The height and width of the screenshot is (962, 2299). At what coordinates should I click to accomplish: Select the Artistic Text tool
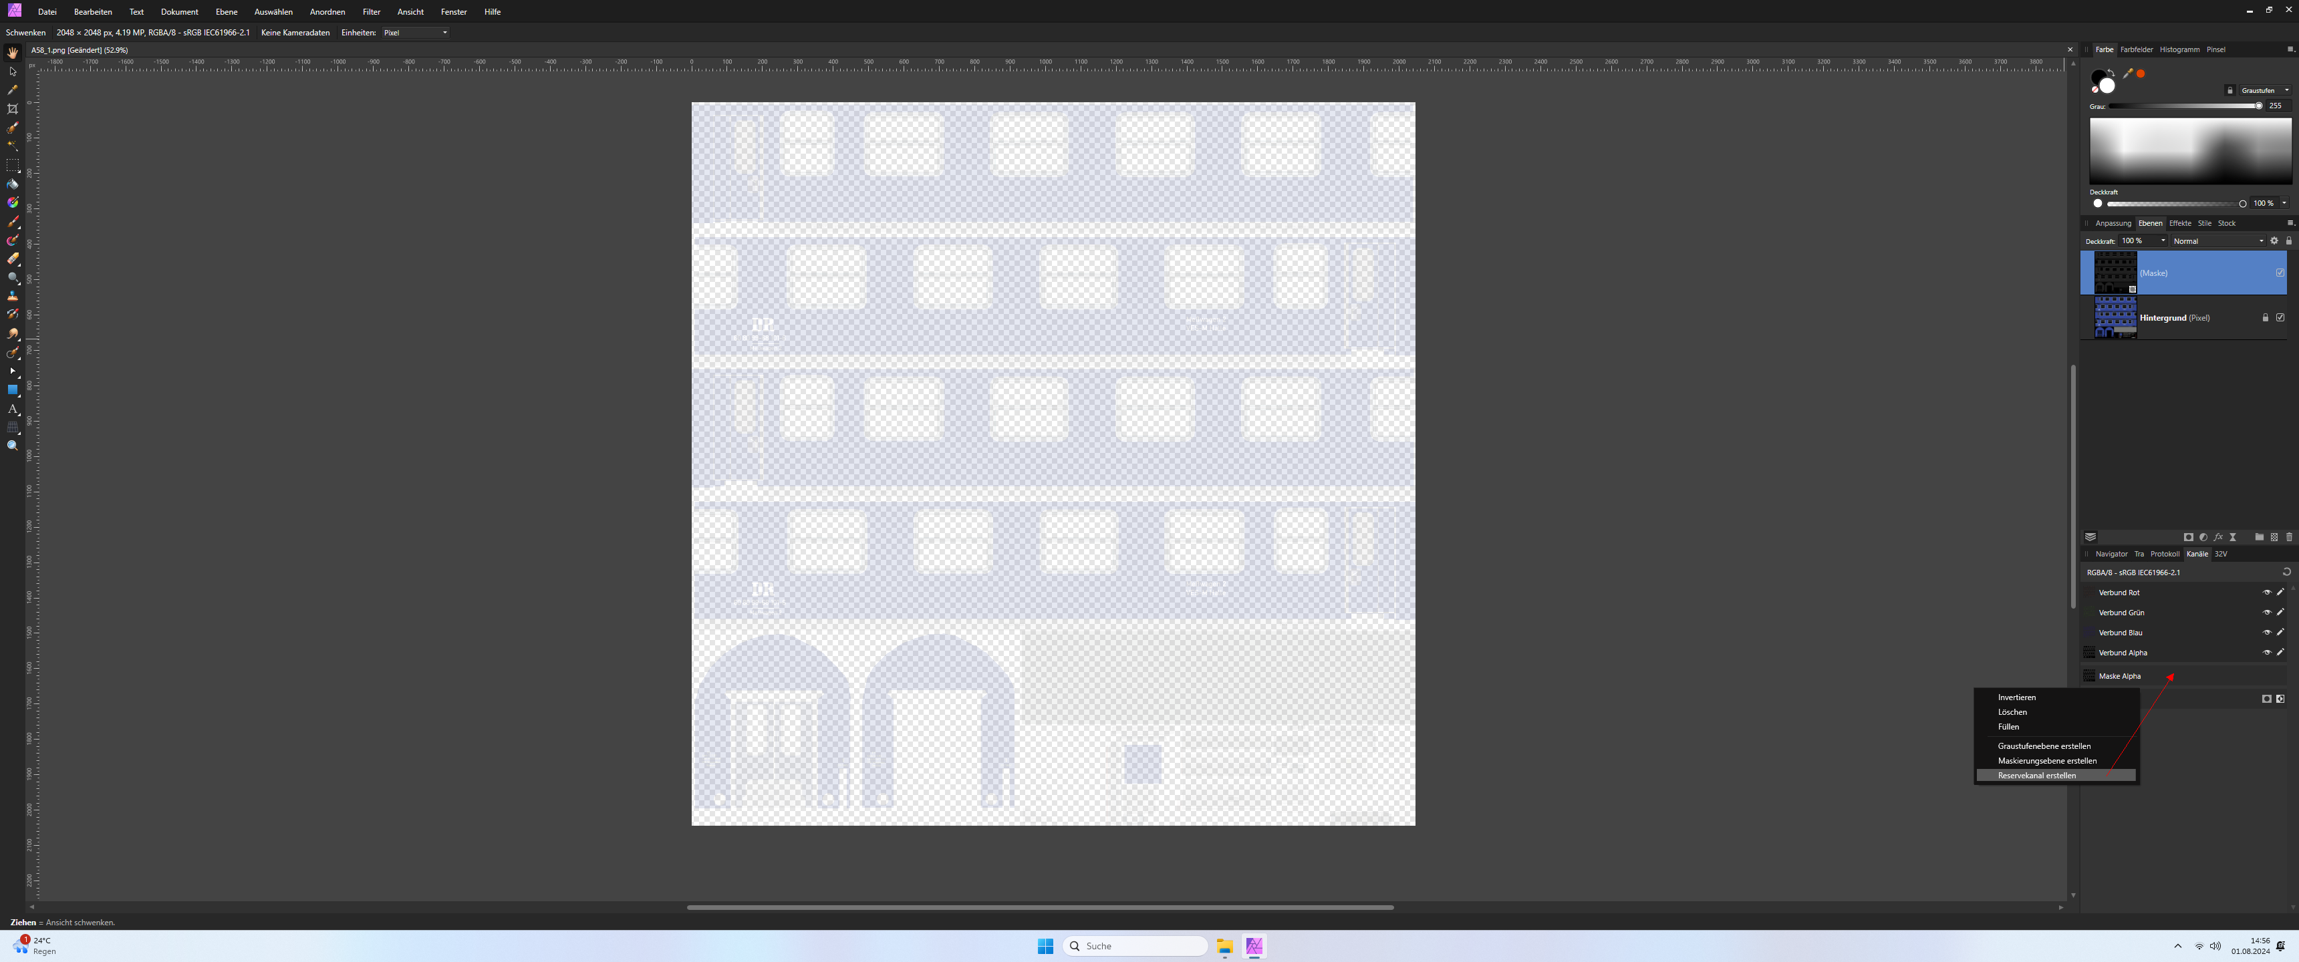13,409
